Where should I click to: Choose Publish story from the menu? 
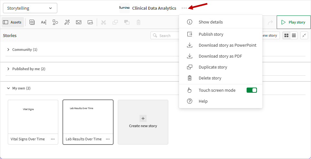pos(221,34)
